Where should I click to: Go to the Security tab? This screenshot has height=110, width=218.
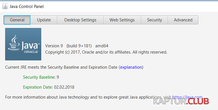(155, 20)
